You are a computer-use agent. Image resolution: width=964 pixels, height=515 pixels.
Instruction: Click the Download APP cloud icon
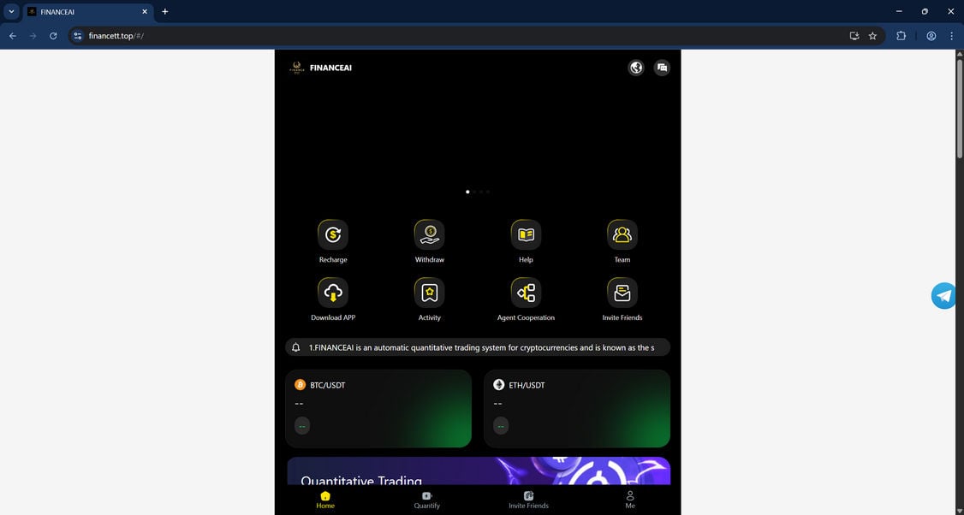coord(332,293)
